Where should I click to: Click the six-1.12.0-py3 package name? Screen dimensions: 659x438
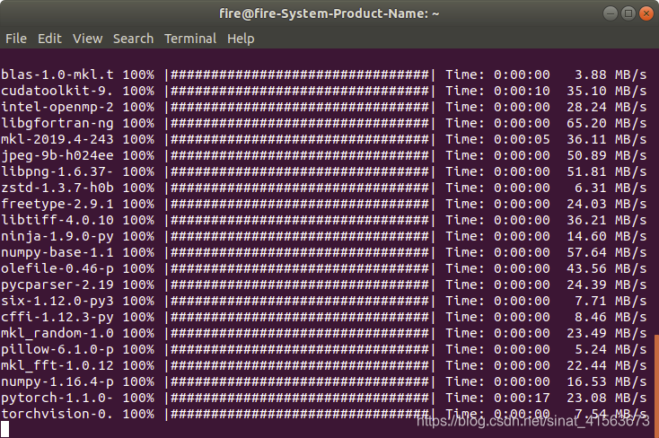(57, 301)
